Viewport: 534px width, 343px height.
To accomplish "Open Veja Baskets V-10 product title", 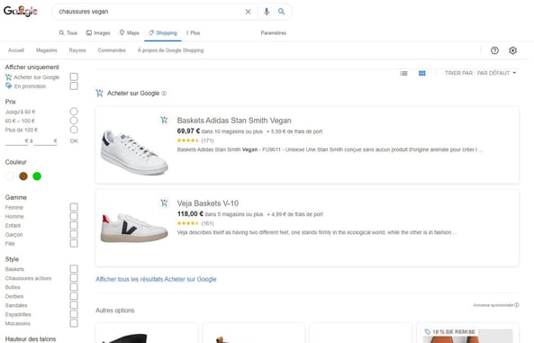I will 208,203.
